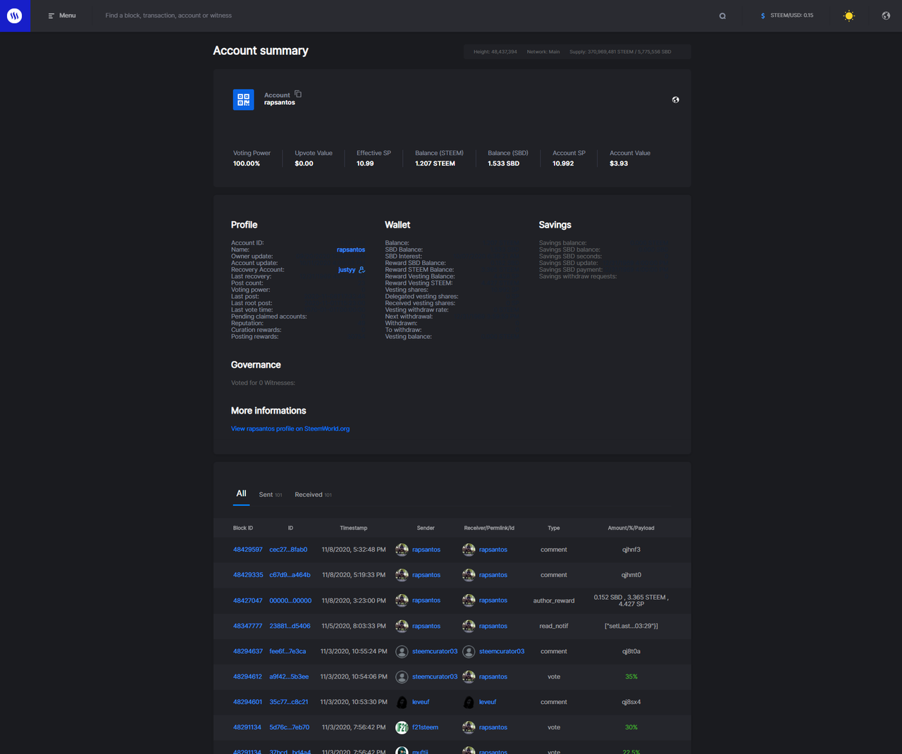902x754 pixels.
Task: Open block 48427047
Action: click(x=248, y=600)
